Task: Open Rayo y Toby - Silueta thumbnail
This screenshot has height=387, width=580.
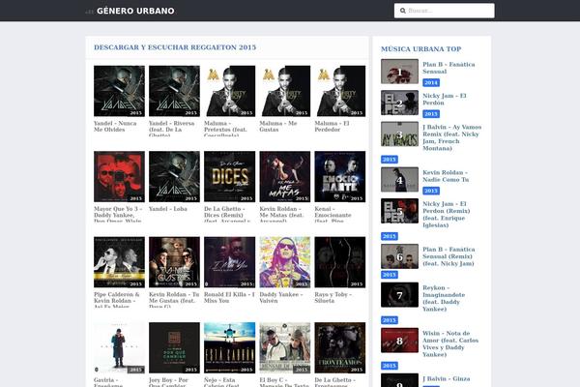Action: coord(340,262)
